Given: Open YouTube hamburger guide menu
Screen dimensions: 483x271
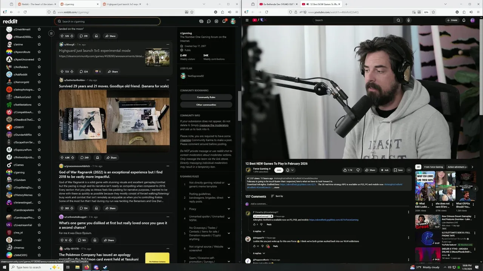Looking at the screenshot, I should pos(247,20).
